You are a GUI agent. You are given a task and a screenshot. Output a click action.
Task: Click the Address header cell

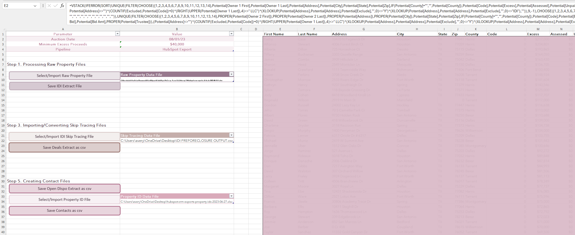coord(363,34)
